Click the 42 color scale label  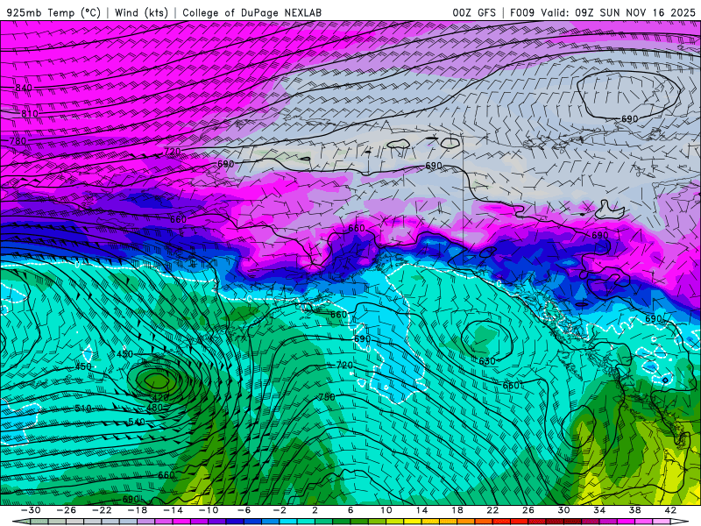(x=670, y=510)
